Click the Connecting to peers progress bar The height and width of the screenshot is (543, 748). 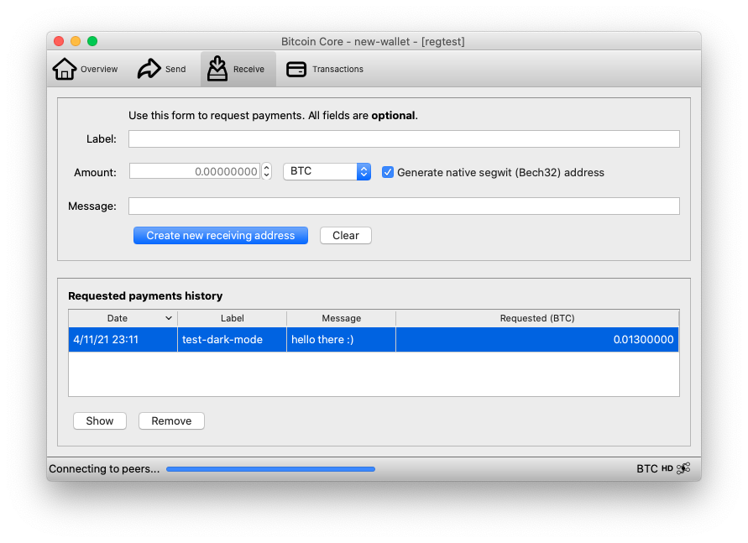(x=270, y=469)
